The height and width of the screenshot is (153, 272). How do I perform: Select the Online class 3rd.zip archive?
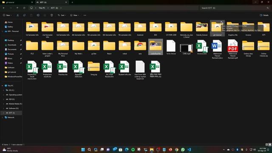click(x=248, y=48)
